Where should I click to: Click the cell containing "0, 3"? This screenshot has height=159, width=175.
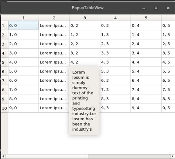click(x=116, y=25)
